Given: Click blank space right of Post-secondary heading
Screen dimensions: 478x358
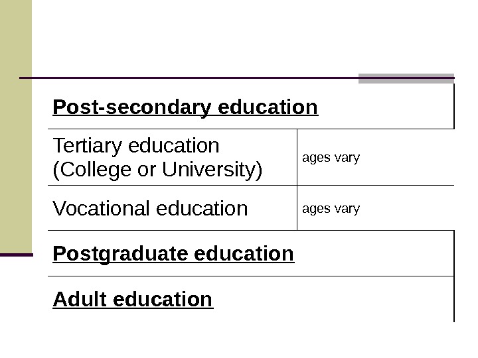Looking at the screenshot, I should tap(385, 107).
